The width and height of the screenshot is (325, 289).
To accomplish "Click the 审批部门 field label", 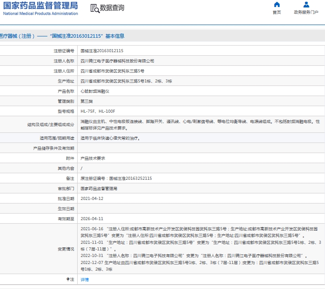I will [66, 189].
